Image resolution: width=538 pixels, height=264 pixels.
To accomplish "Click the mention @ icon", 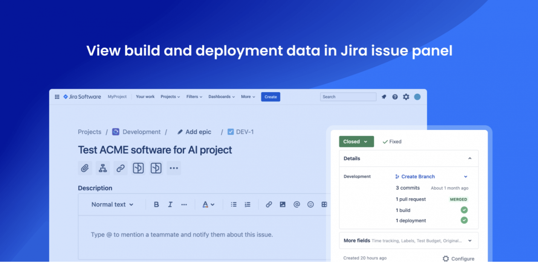I will click(297, 205).
